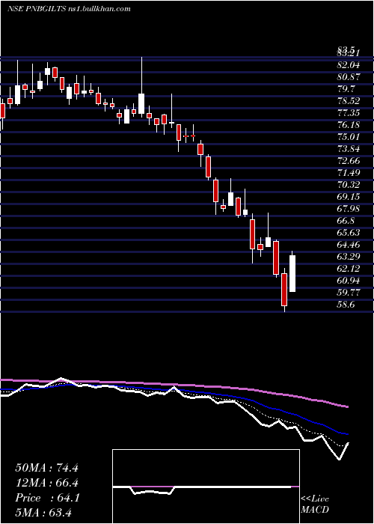This screenshot has height=524, width=374.
Task: Select the 72.66 price axis label
Action: pyautogui.click(x=349, y=161)
